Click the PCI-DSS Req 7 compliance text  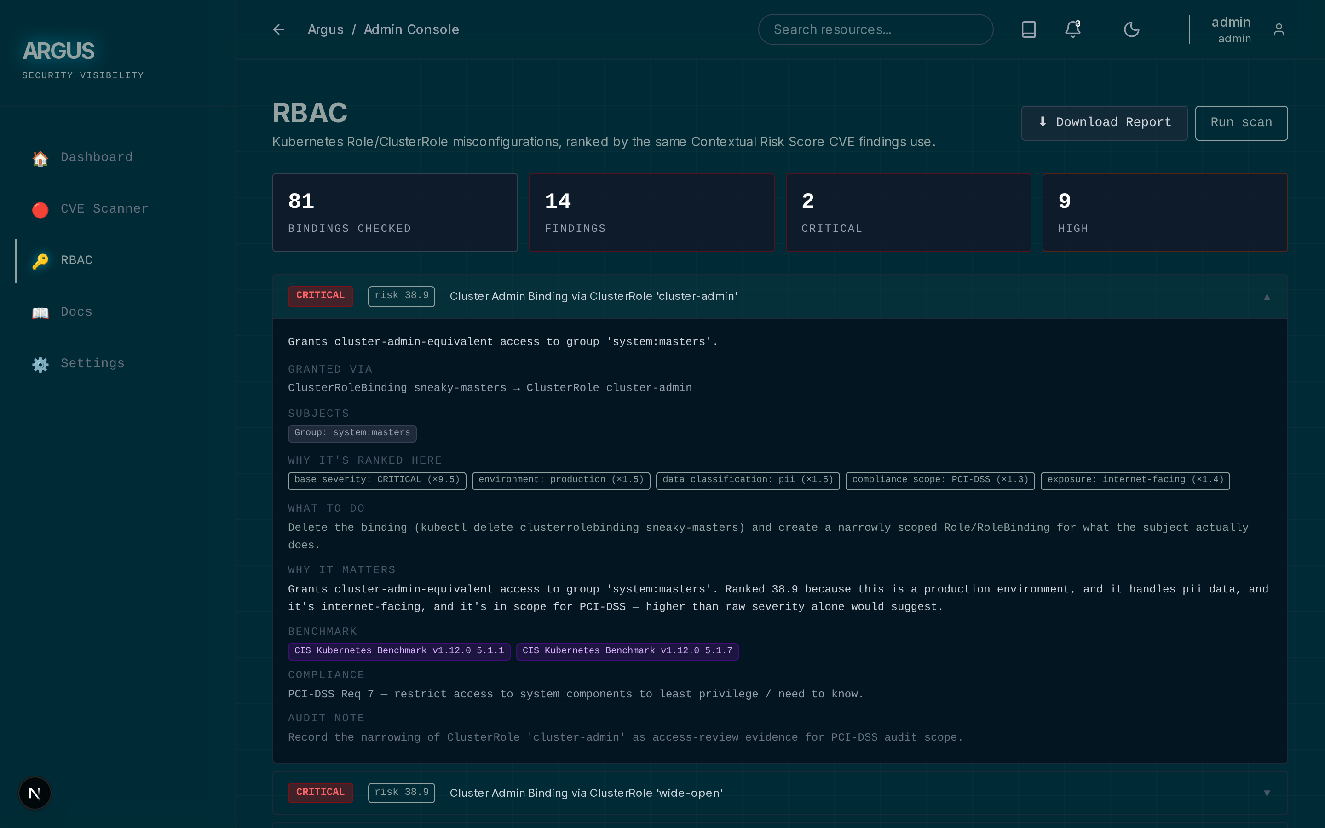pos(576,694)
